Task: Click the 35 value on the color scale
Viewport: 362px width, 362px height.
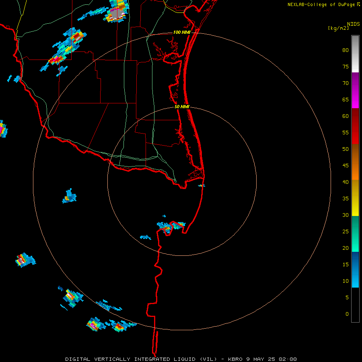Action: [346, 199]
